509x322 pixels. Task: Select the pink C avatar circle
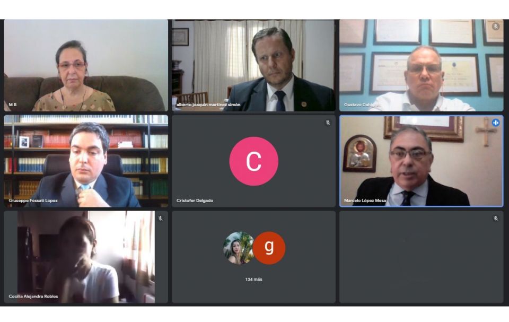point(253,161)
